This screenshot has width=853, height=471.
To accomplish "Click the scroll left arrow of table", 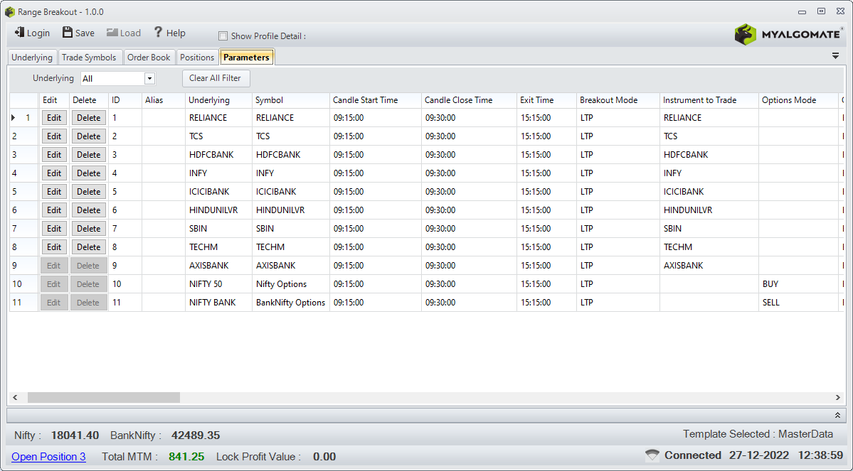I will pyautogui.click(x=15, y=398).
